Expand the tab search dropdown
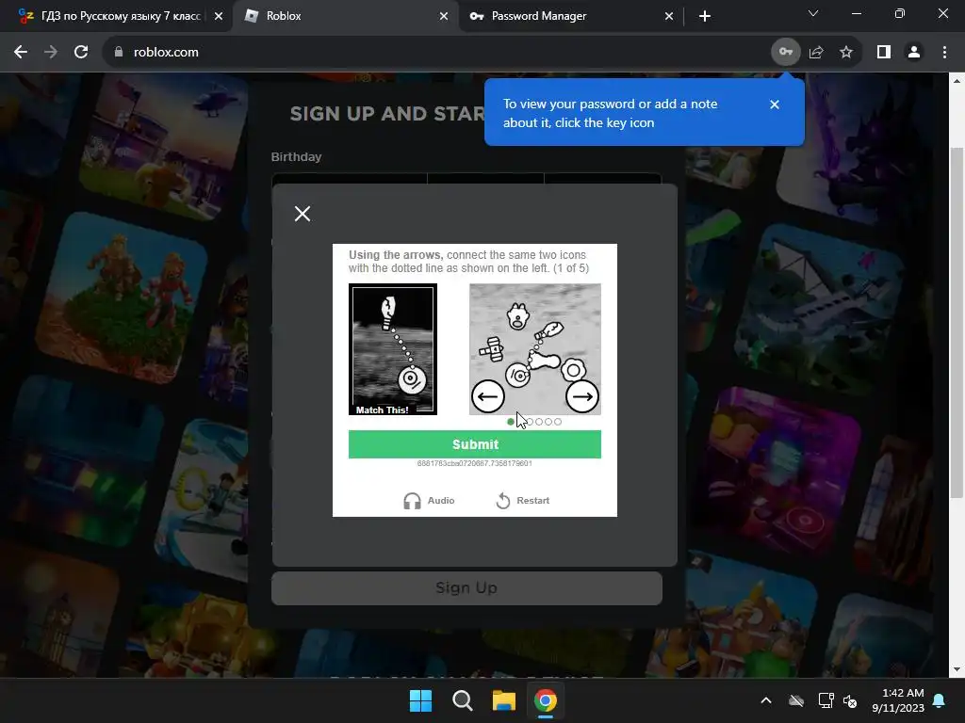This screenshot has width=965, height=723. tap(813, 13)
